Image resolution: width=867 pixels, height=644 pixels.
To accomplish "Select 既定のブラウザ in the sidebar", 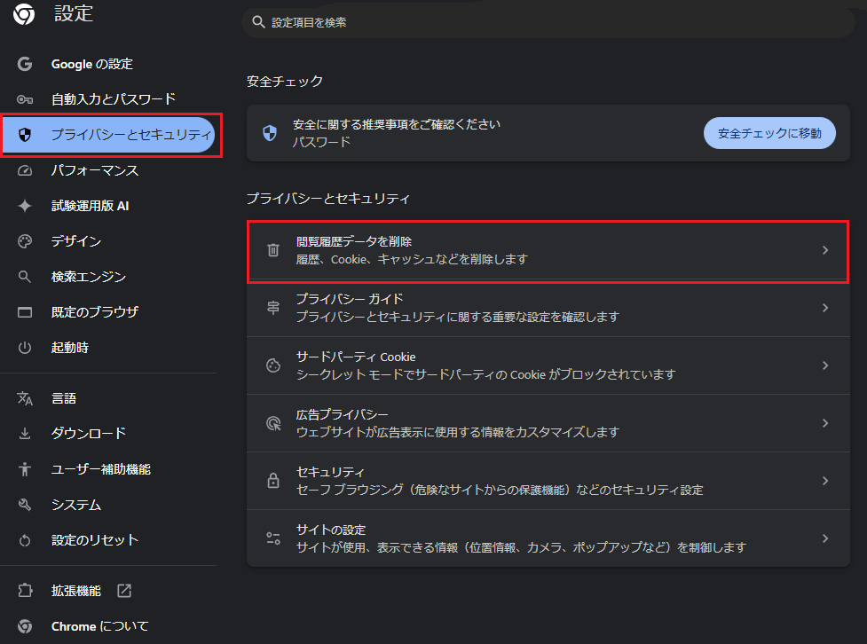I will tap(95, 312).
